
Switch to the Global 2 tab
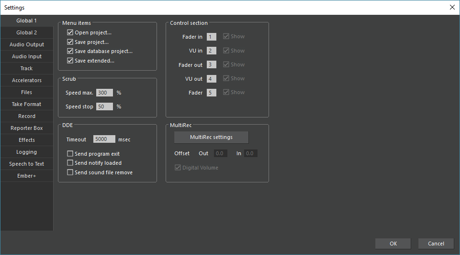(27, 32)
